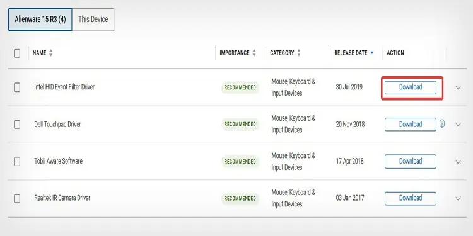Check the Realtek IR Camera Driver row
473x236 pixels.
click(x=17, y=198)
